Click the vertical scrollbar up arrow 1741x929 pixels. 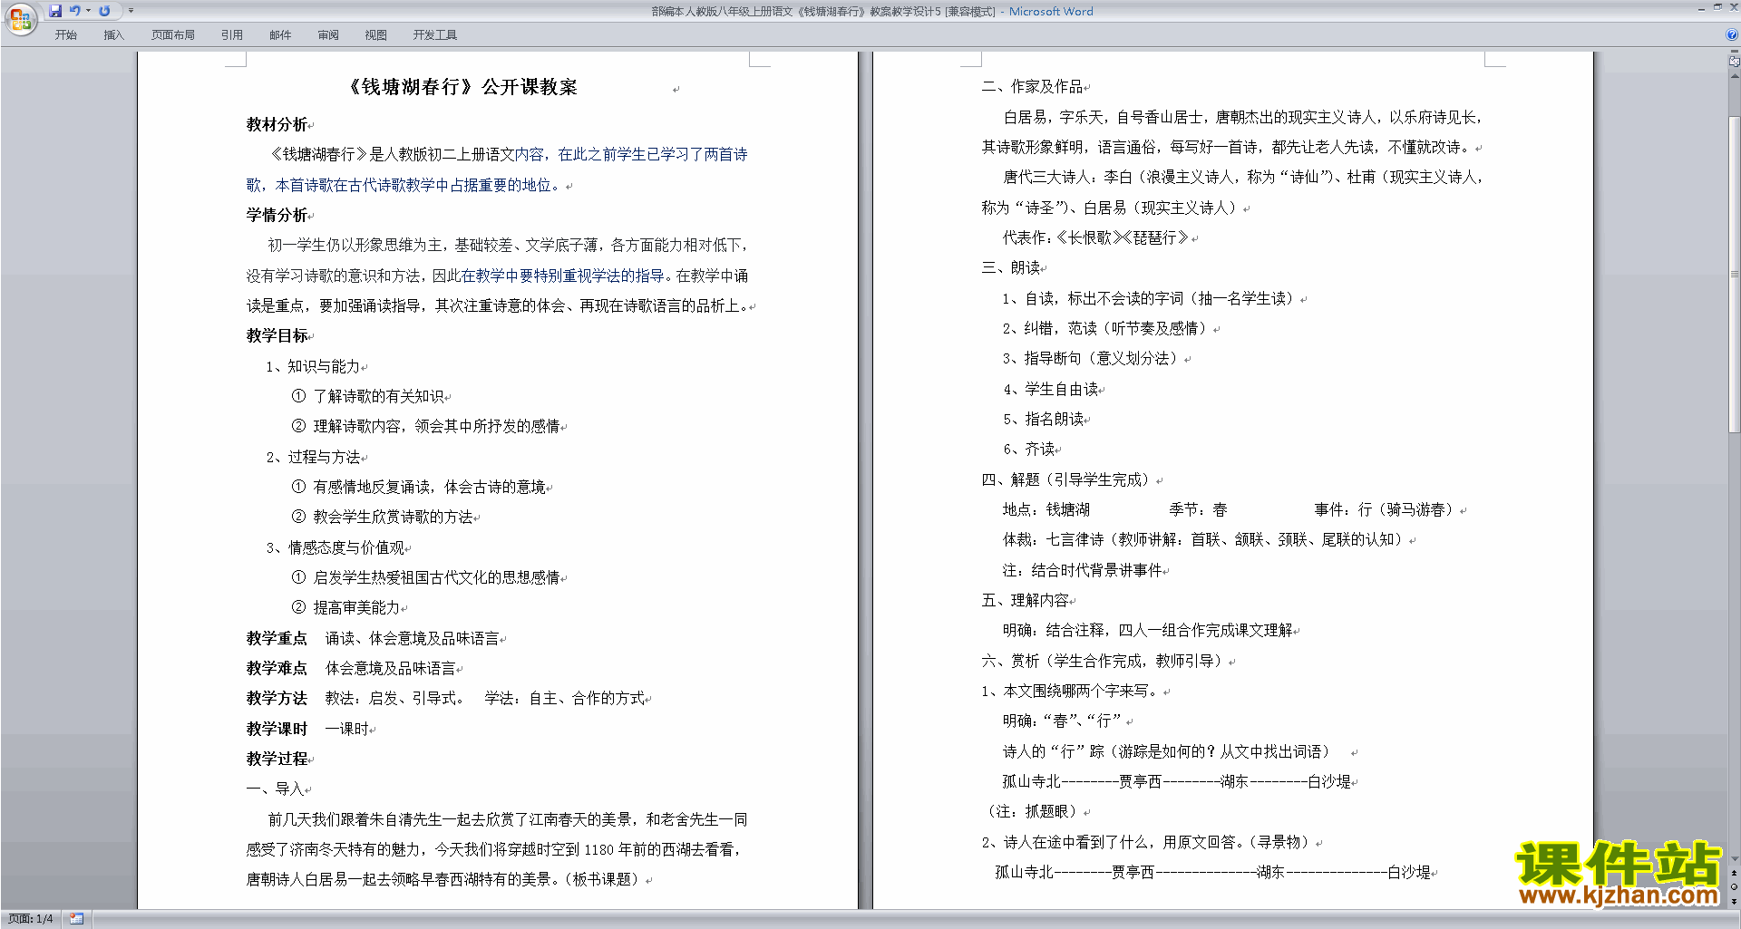(x=1735, y=75)
